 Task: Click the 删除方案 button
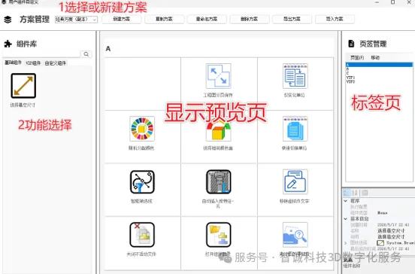(250, 19)
